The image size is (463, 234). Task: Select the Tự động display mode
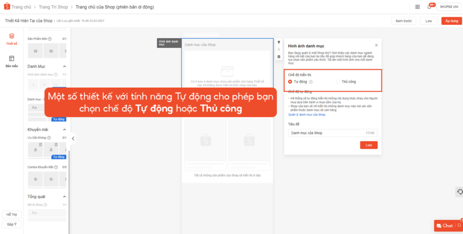point(291,81)
